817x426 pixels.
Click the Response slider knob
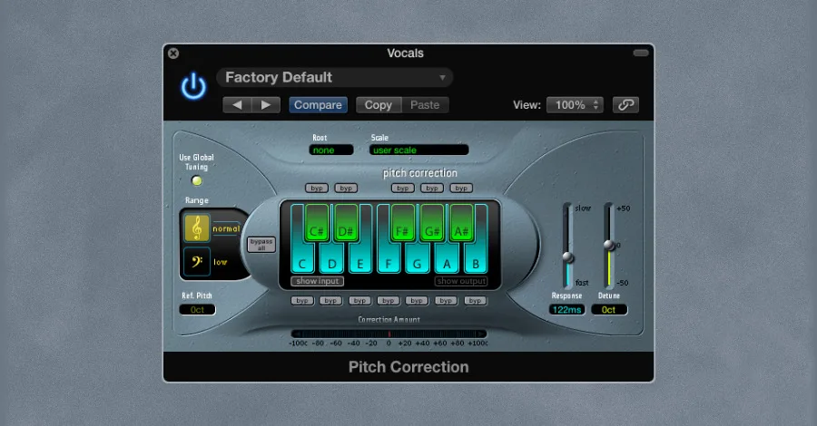(568, 257)
